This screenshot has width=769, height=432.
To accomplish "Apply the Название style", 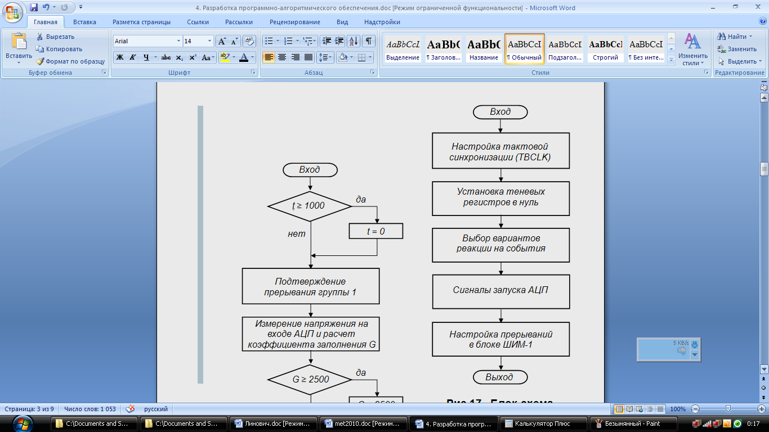I will click(484, 49).
